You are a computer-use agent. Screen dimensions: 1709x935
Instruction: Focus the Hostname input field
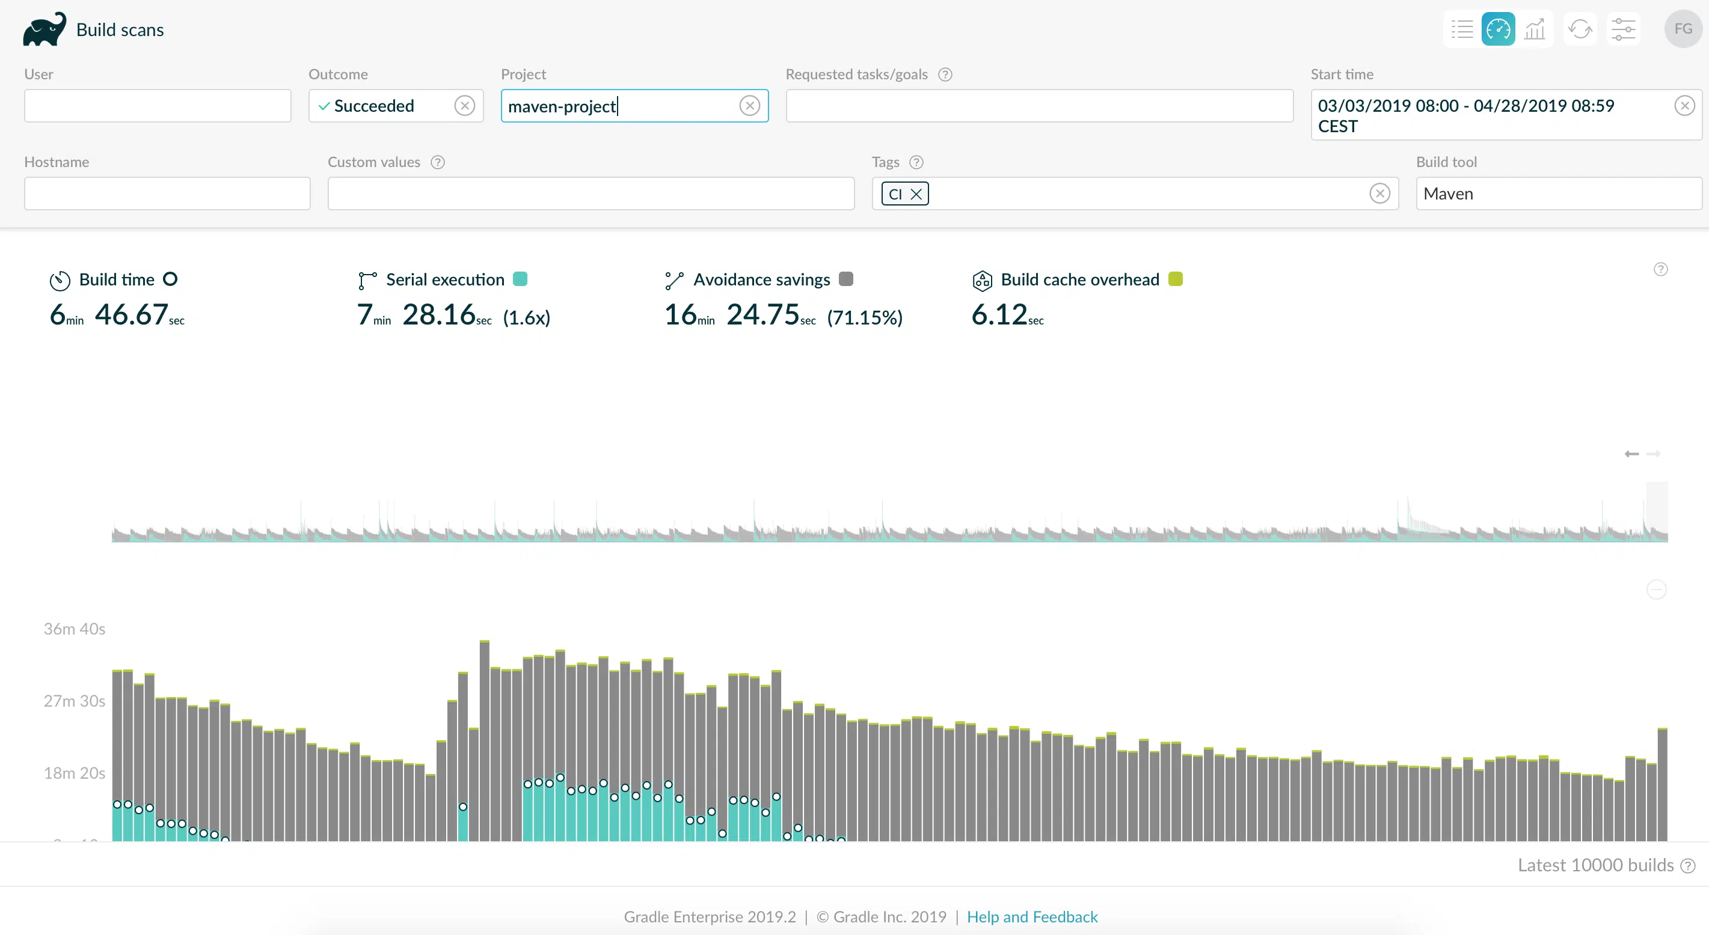pos(167,193)
